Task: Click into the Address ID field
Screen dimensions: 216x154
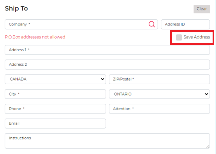Action: coord(185,24)
